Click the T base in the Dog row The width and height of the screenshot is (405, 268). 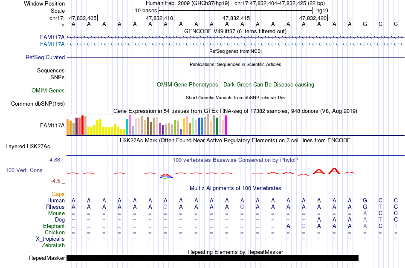click(380, 220)
